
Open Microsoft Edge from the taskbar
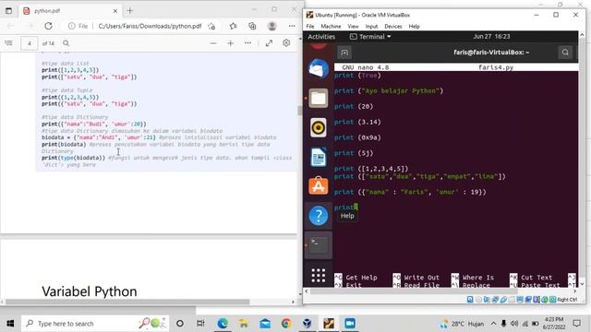pos(223,324)
